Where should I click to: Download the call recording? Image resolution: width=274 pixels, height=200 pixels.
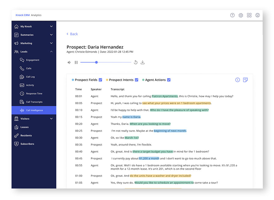pyautogui.click(x=143, y=62)
